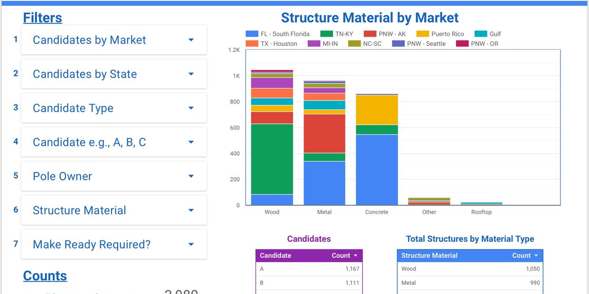The width and height of the screenshot is (589, 294).
Task: Select the Wood row in structures table
Action: (470, 269)
